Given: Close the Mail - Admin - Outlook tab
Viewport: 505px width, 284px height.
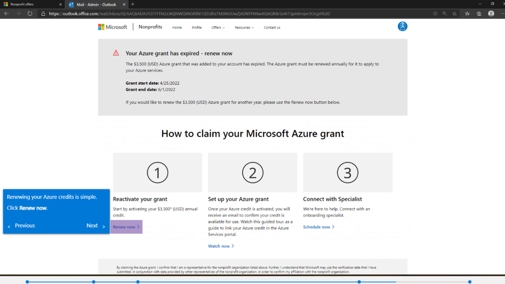Looking at the screenshot, I should click(124, 5).
